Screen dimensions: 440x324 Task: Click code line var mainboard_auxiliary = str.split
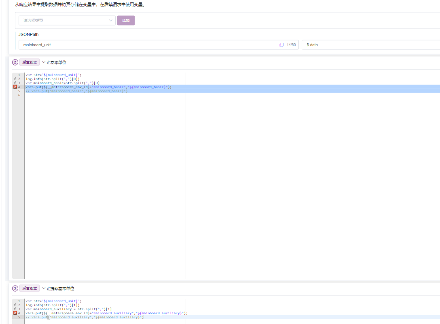pos(69,309)
